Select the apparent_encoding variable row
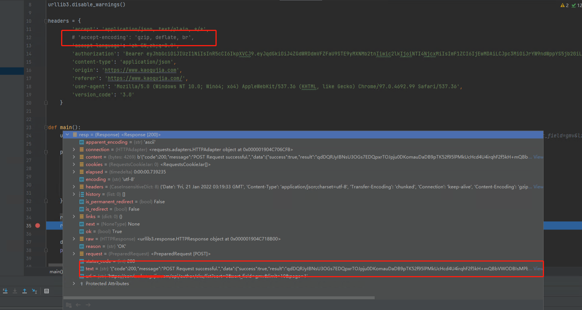 coord(303,142)
